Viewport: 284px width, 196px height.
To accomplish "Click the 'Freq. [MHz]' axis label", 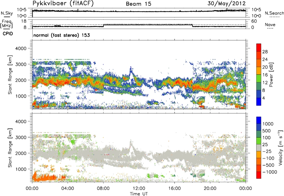I will click(6, 24).
